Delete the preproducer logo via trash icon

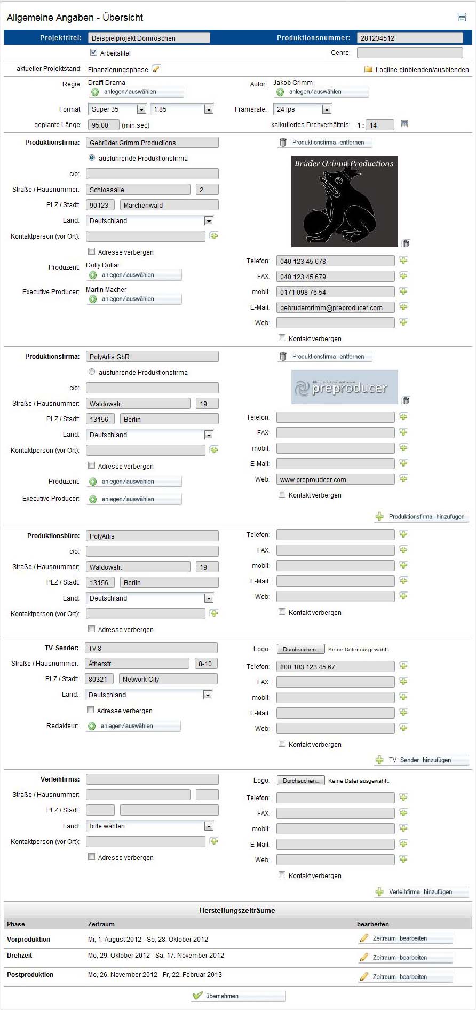pyautogui.click(x=406, y=400)
